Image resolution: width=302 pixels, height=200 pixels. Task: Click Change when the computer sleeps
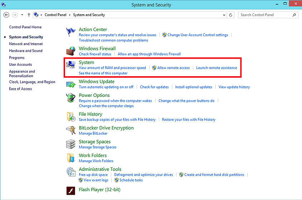click(x=106, y=106)
